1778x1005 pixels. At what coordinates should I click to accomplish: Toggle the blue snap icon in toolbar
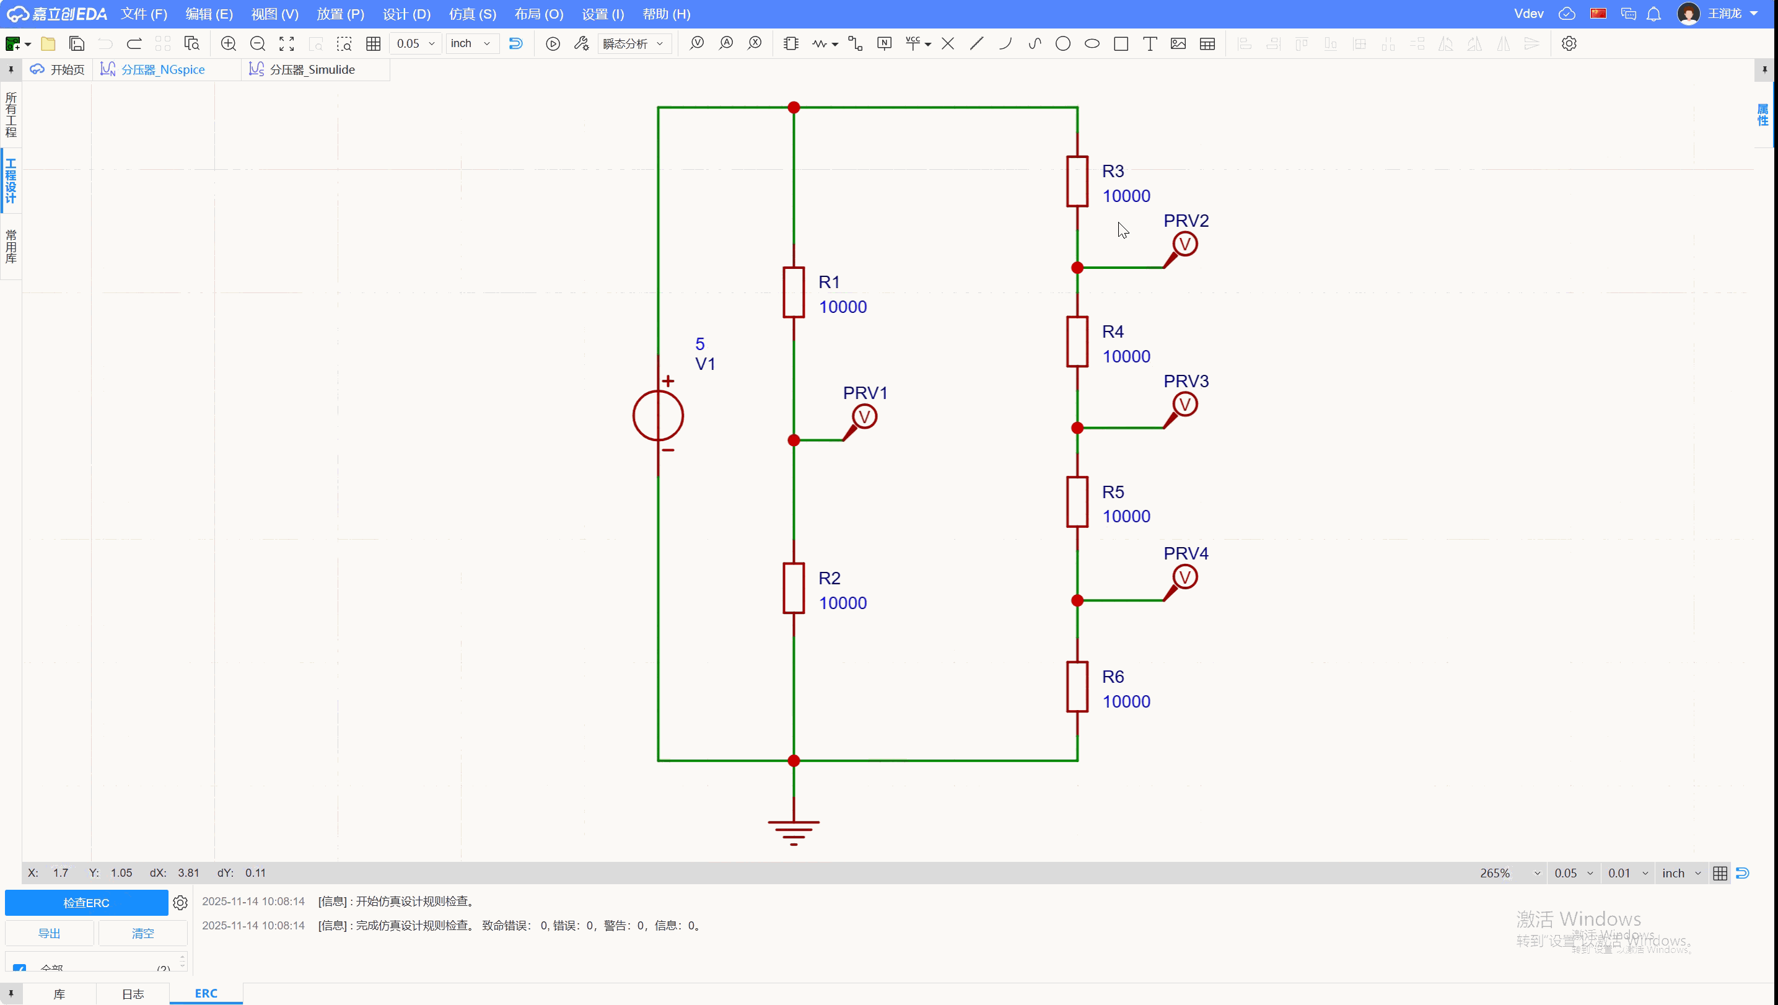(515, 43)
